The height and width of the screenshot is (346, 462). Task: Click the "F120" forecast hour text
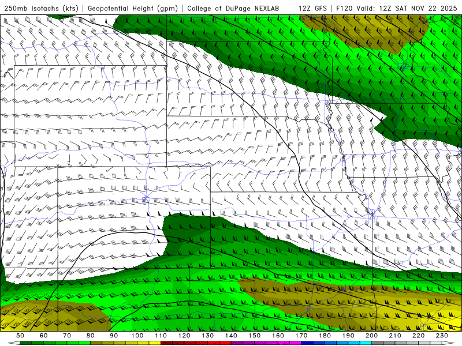click(344, 9)
